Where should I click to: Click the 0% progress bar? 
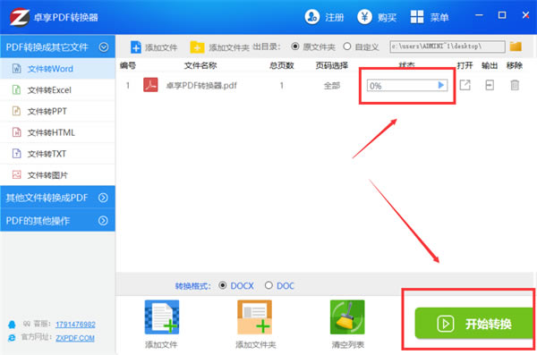[407, 85]
